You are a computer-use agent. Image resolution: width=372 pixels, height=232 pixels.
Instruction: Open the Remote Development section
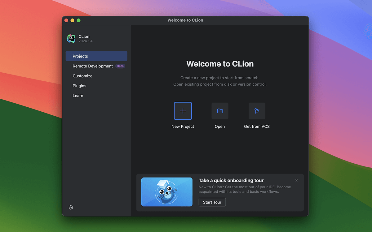point(96,66)
